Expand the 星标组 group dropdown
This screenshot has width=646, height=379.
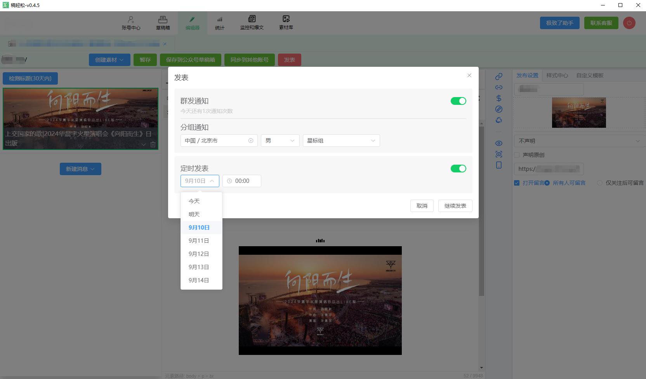pyautogui.click(x=341, y=141)
